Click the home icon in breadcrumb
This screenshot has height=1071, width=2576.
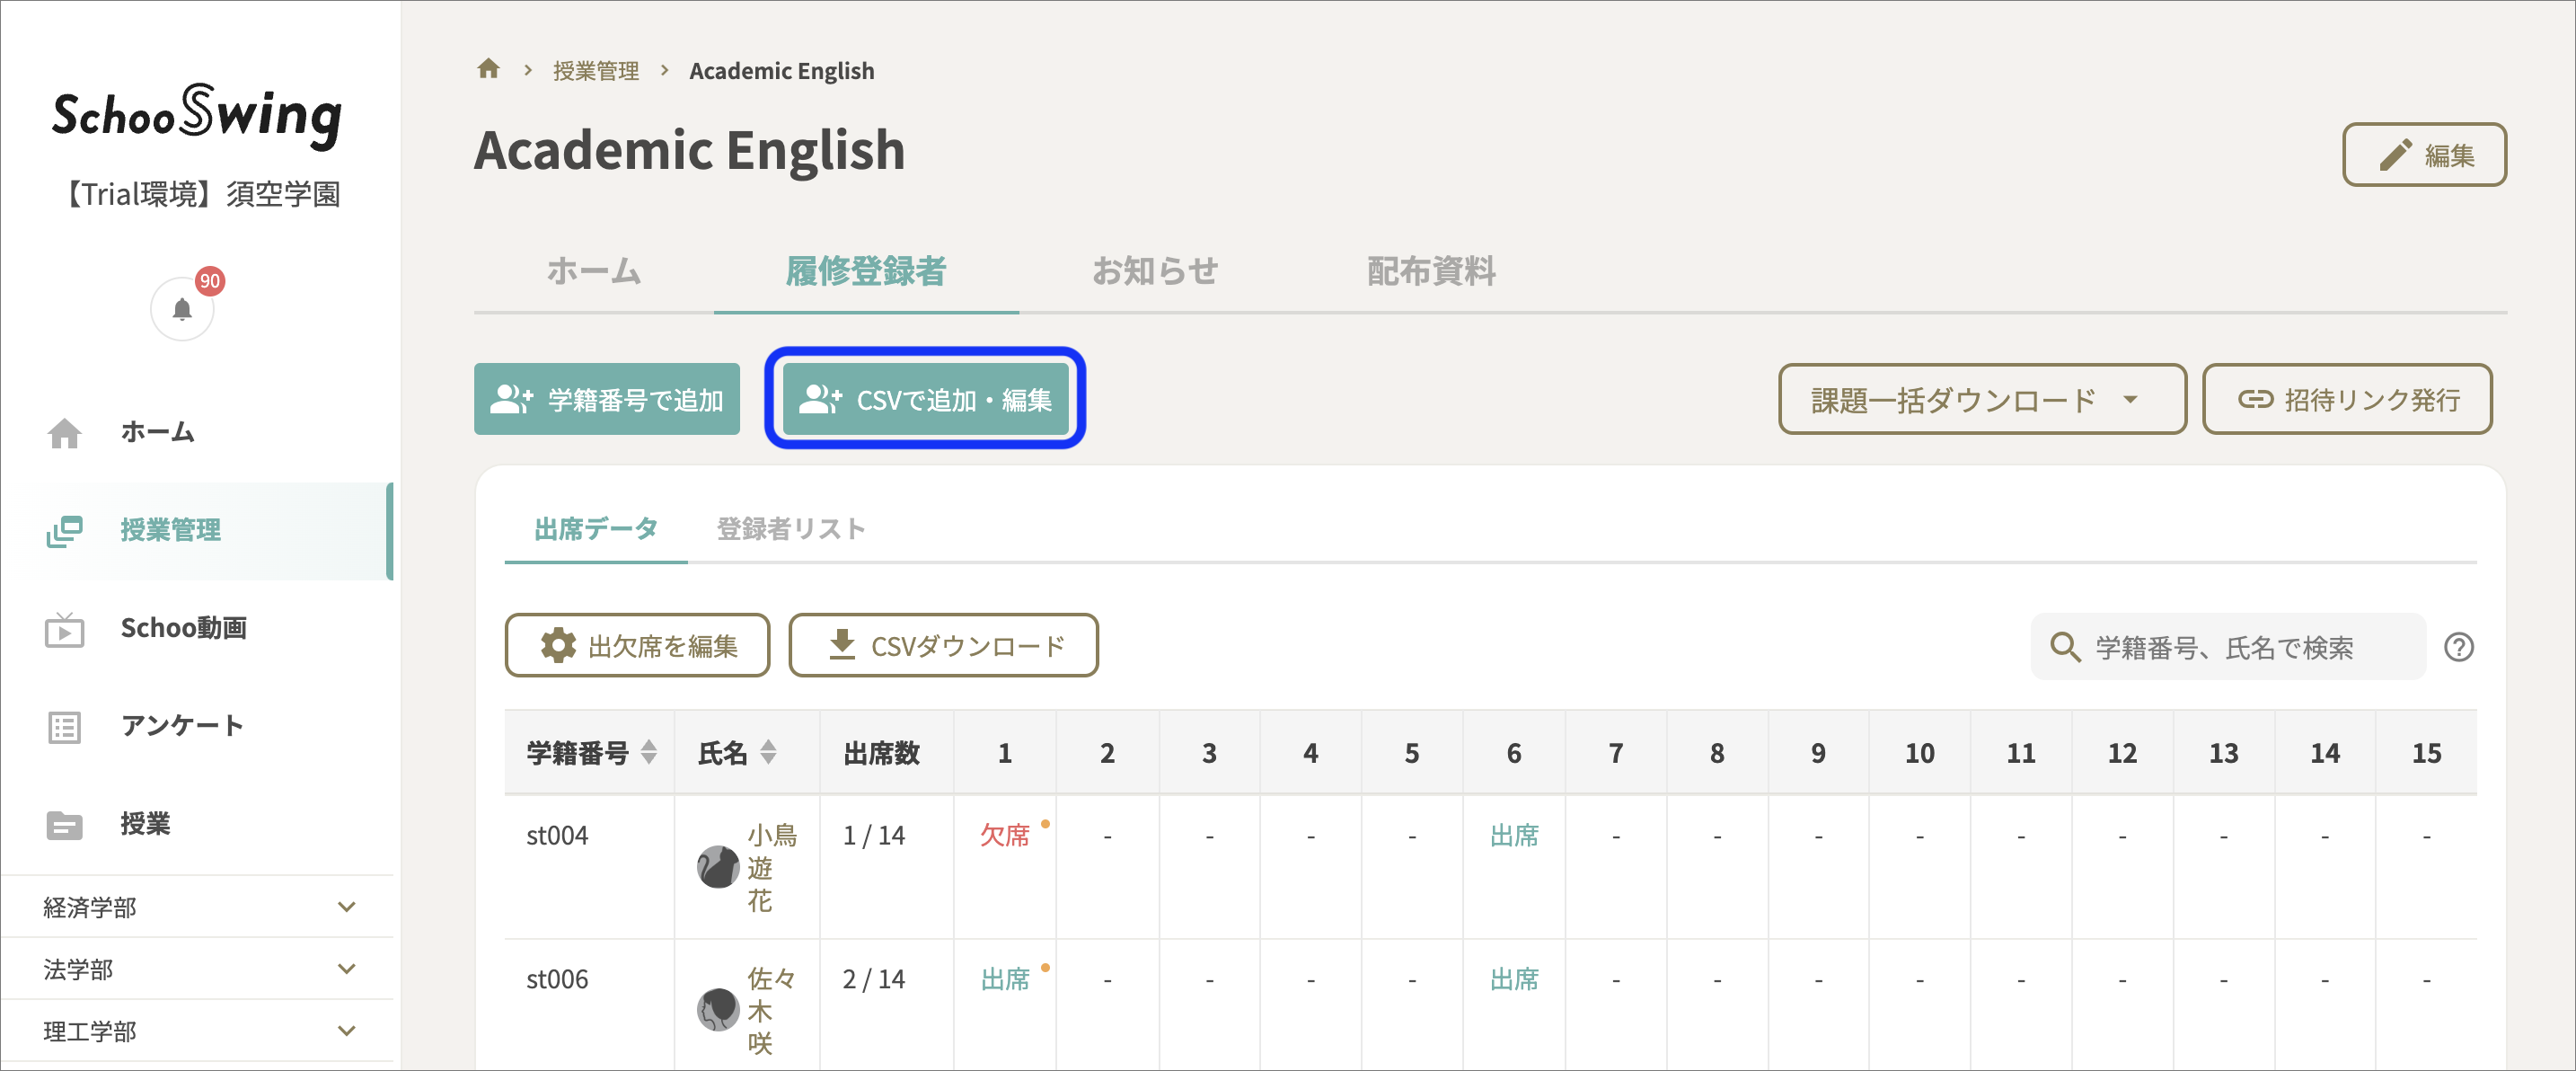pyautogui.click(x=488, y=69)
